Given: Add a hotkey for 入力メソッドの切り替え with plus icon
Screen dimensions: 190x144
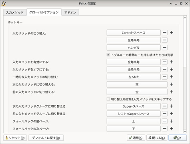Looking at the screenshot, I should tap(172, 32).
